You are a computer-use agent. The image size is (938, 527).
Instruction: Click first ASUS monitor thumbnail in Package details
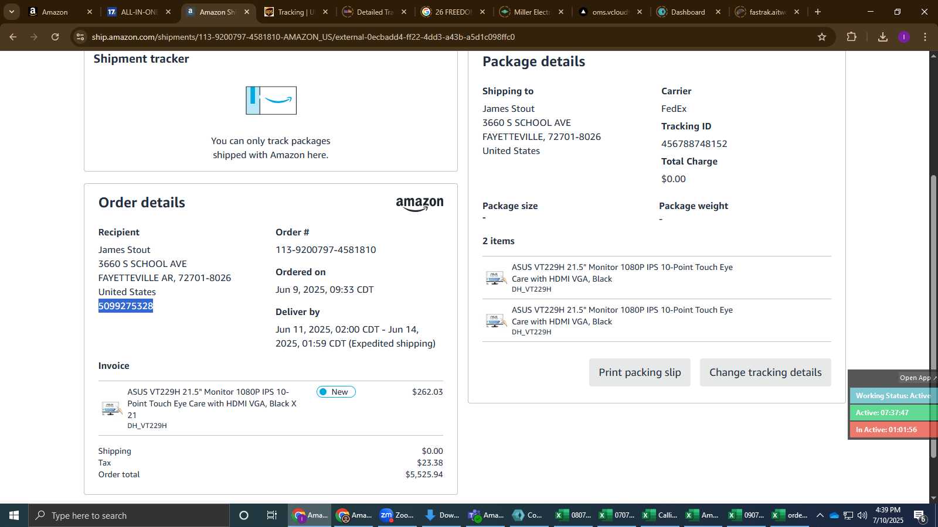496,278
